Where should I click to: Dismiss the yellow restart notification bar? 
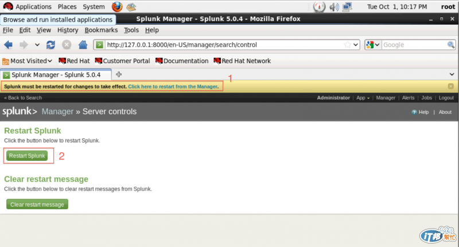(x=451, y=86)
